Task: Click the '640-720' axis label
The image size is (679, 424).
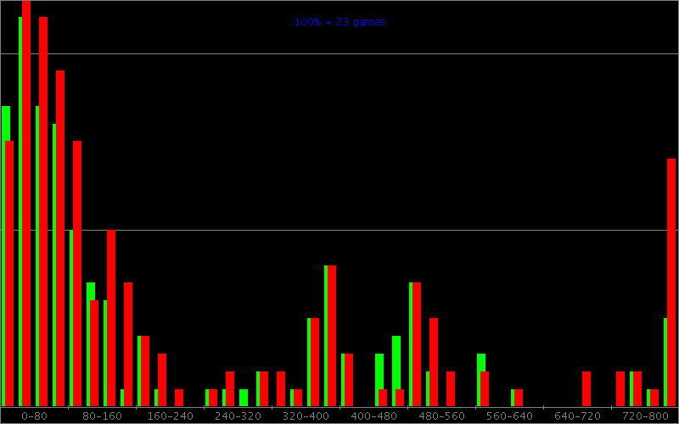Action: point(578,416)
